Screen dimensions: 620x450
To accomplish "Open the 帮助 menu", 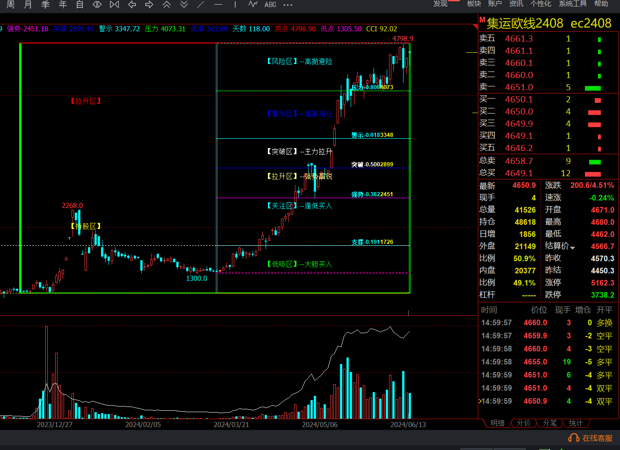I will tap(601, 3).
